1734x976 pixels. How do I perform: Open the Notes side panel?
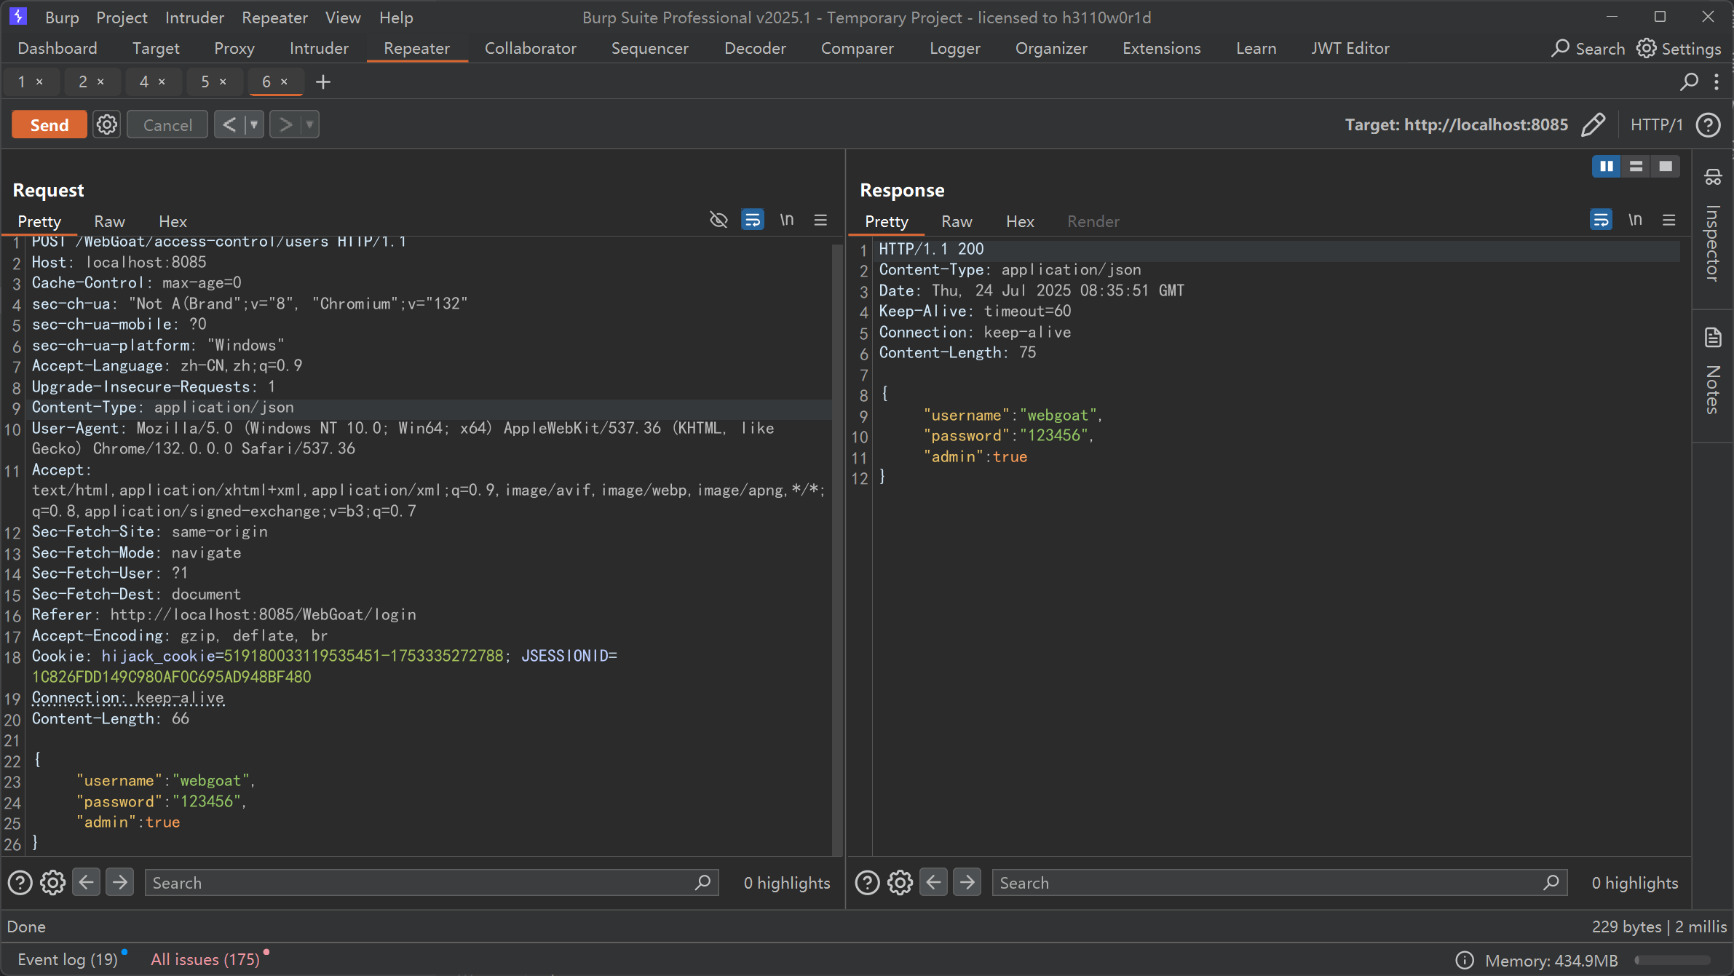[1713, 370]
